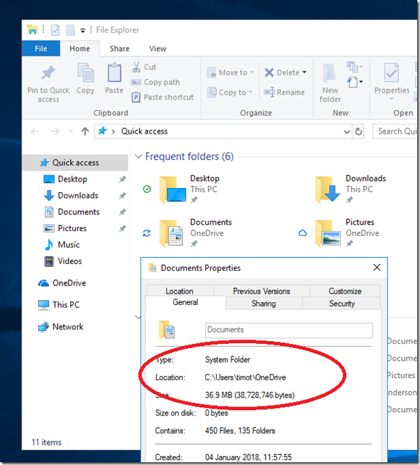This screenshot has height=465, width=420.
Task: Open the Easy access dropdown icon
Action: 355,82
